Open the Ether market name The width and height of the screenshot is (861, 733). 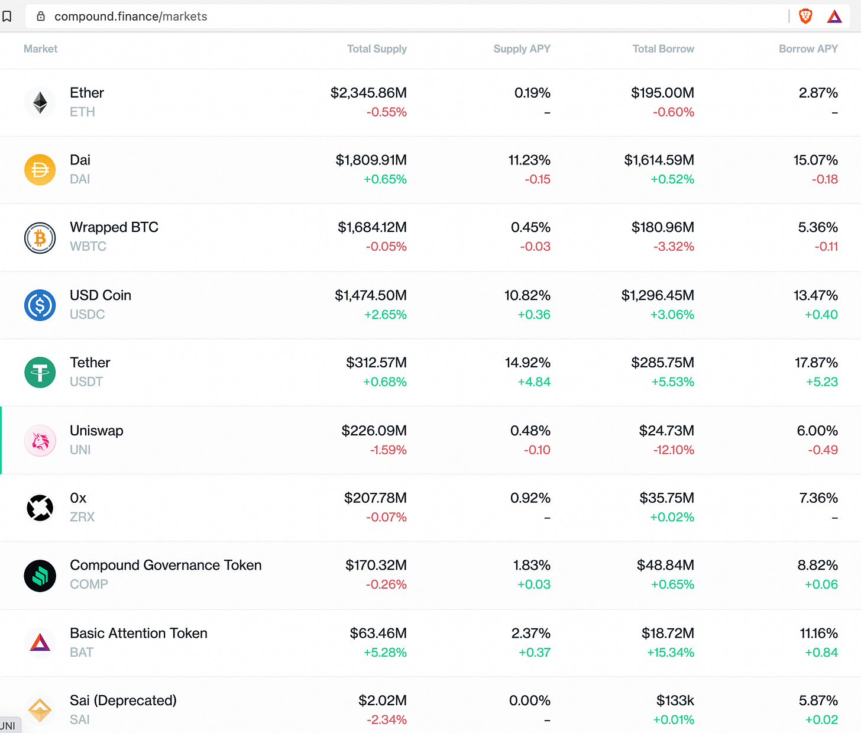coord(87,93)
